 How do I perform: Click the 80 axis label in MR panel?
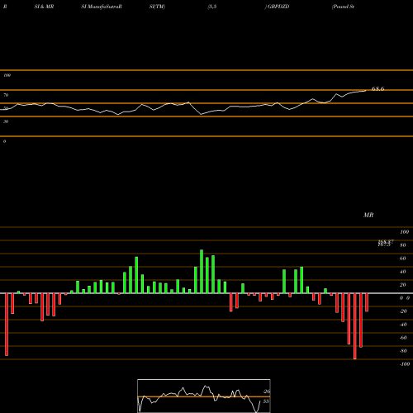[402, 245]
